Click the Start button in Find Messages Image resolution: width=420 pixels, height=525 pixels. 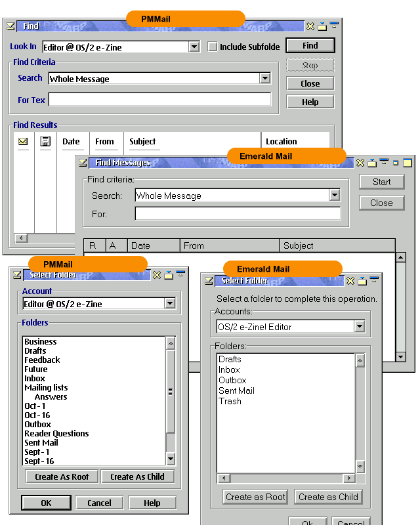click(382, 182)
